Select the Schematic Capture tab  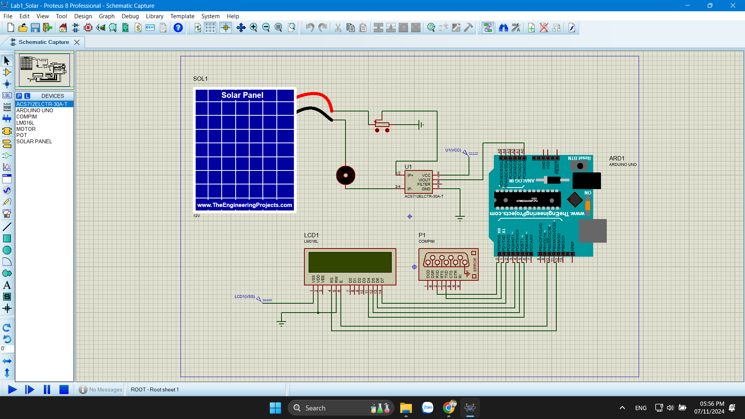pyautogui.click(x=43, y=42)
